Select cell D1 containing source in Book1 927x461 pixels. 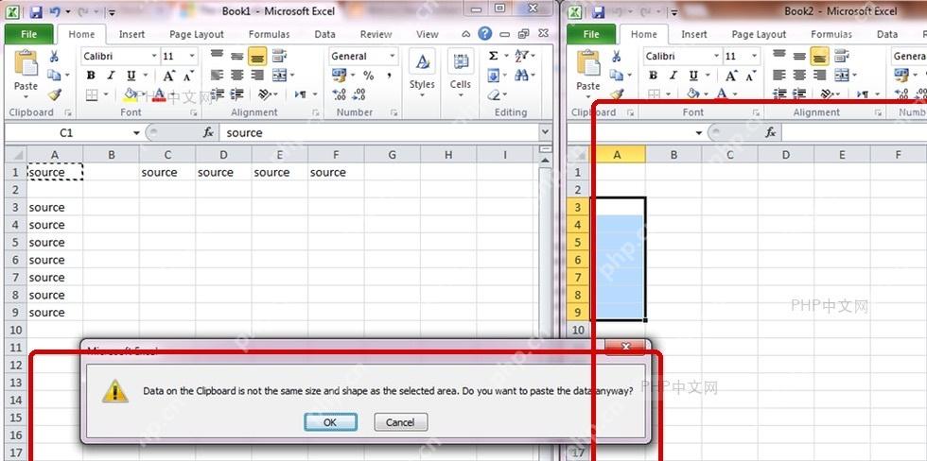[223, 172]
